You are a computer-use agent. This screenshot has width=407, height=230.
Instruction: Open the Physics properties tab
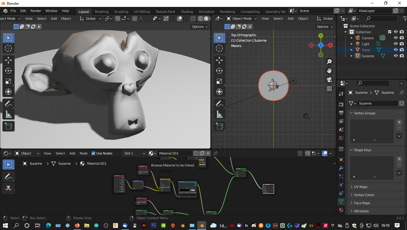pyautogui.click(x=341, y=185)
